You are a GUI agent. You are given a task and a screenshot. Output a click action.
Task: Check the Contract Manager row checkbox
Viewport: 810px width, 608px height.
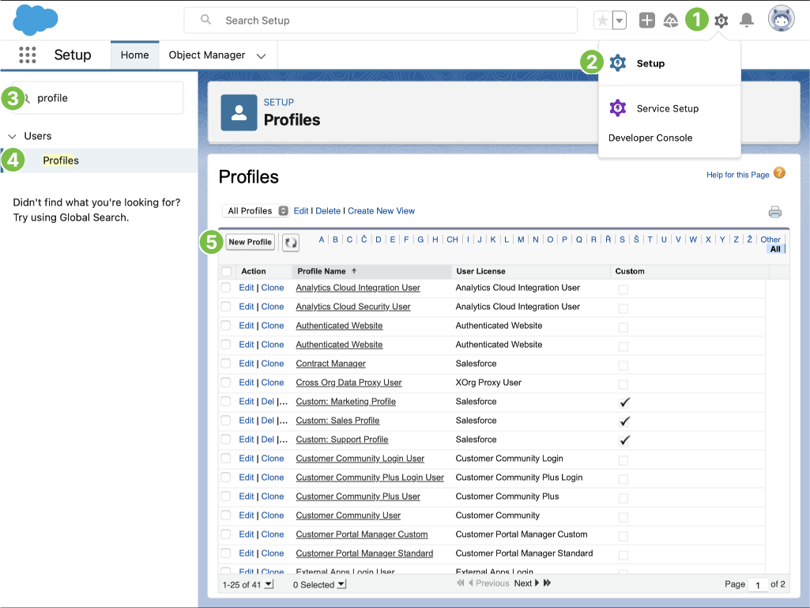click(226, 364)
